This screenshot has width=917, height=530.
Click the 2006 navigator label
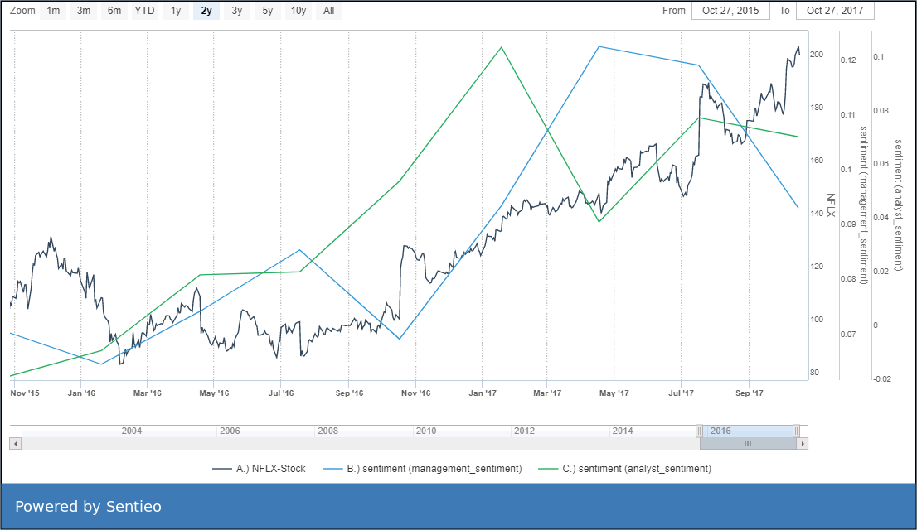230,431
